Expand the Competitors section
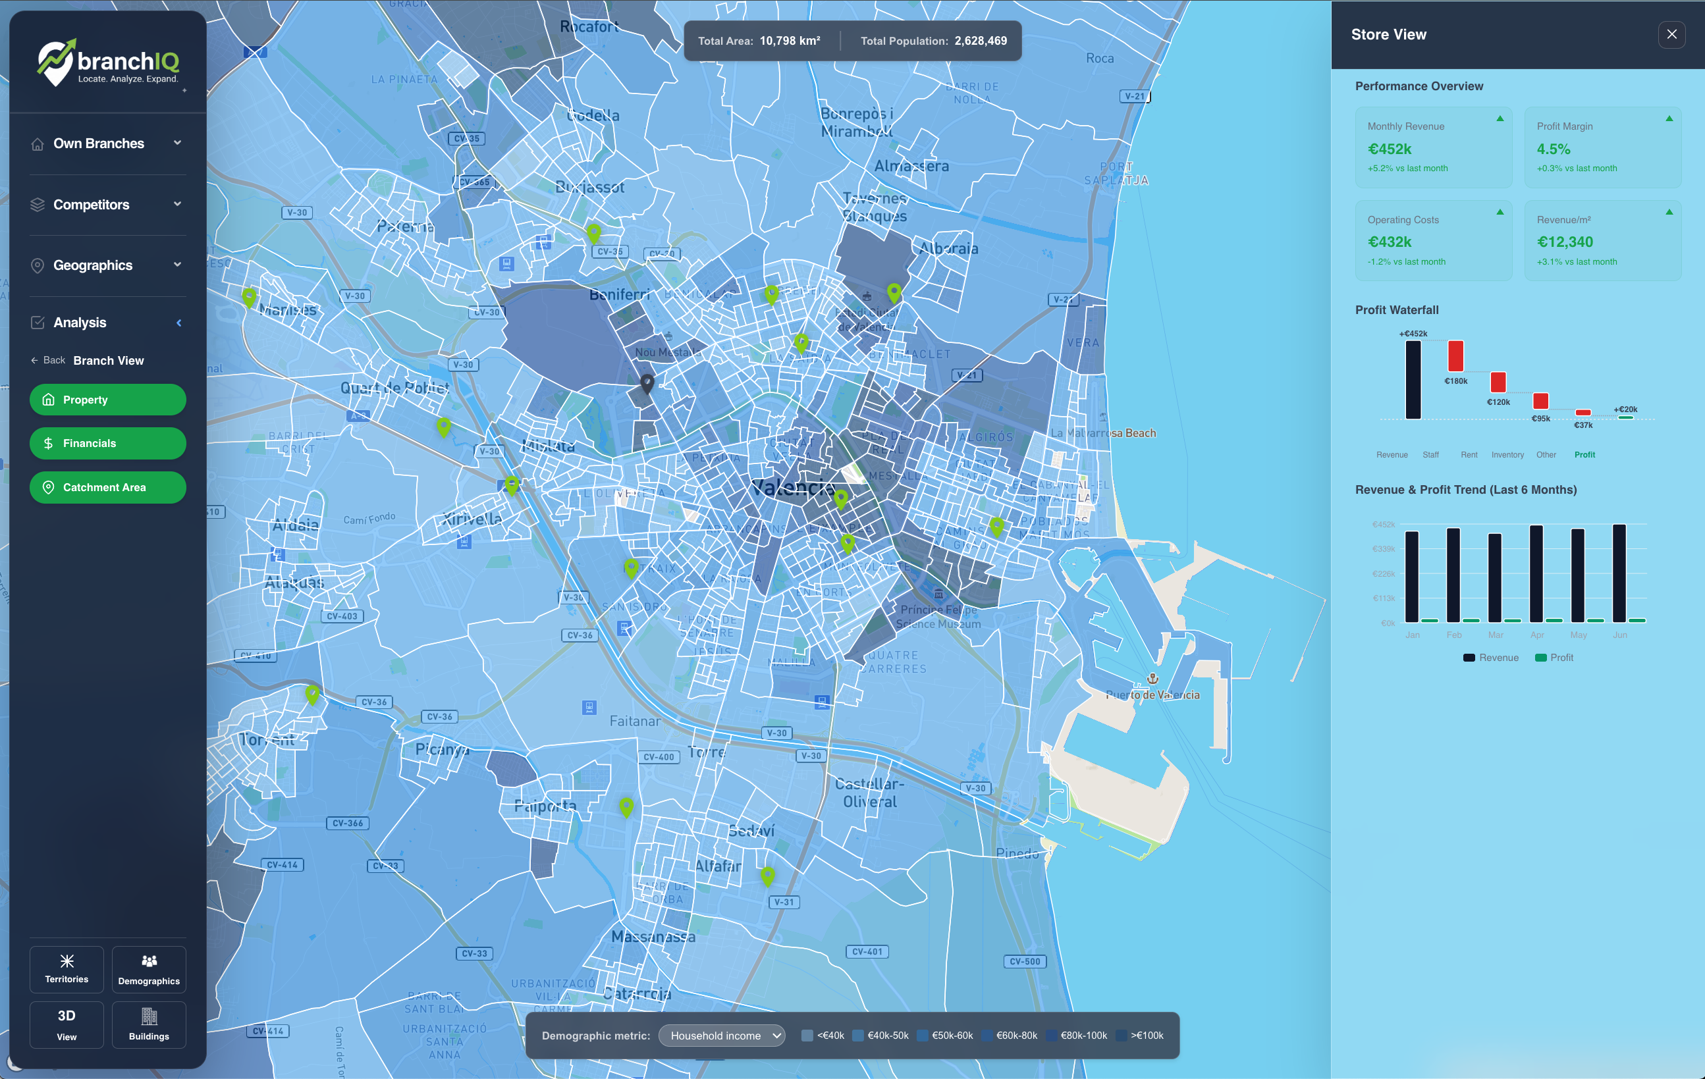 point(177,205)
